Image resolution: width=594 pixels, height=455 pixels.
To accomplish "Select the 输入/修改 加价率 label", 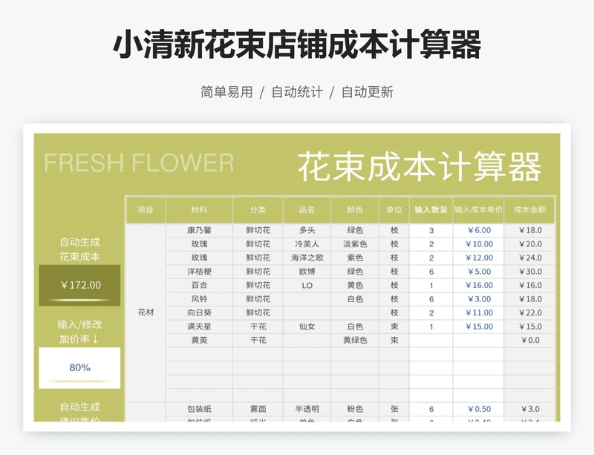I will (79, 332).
